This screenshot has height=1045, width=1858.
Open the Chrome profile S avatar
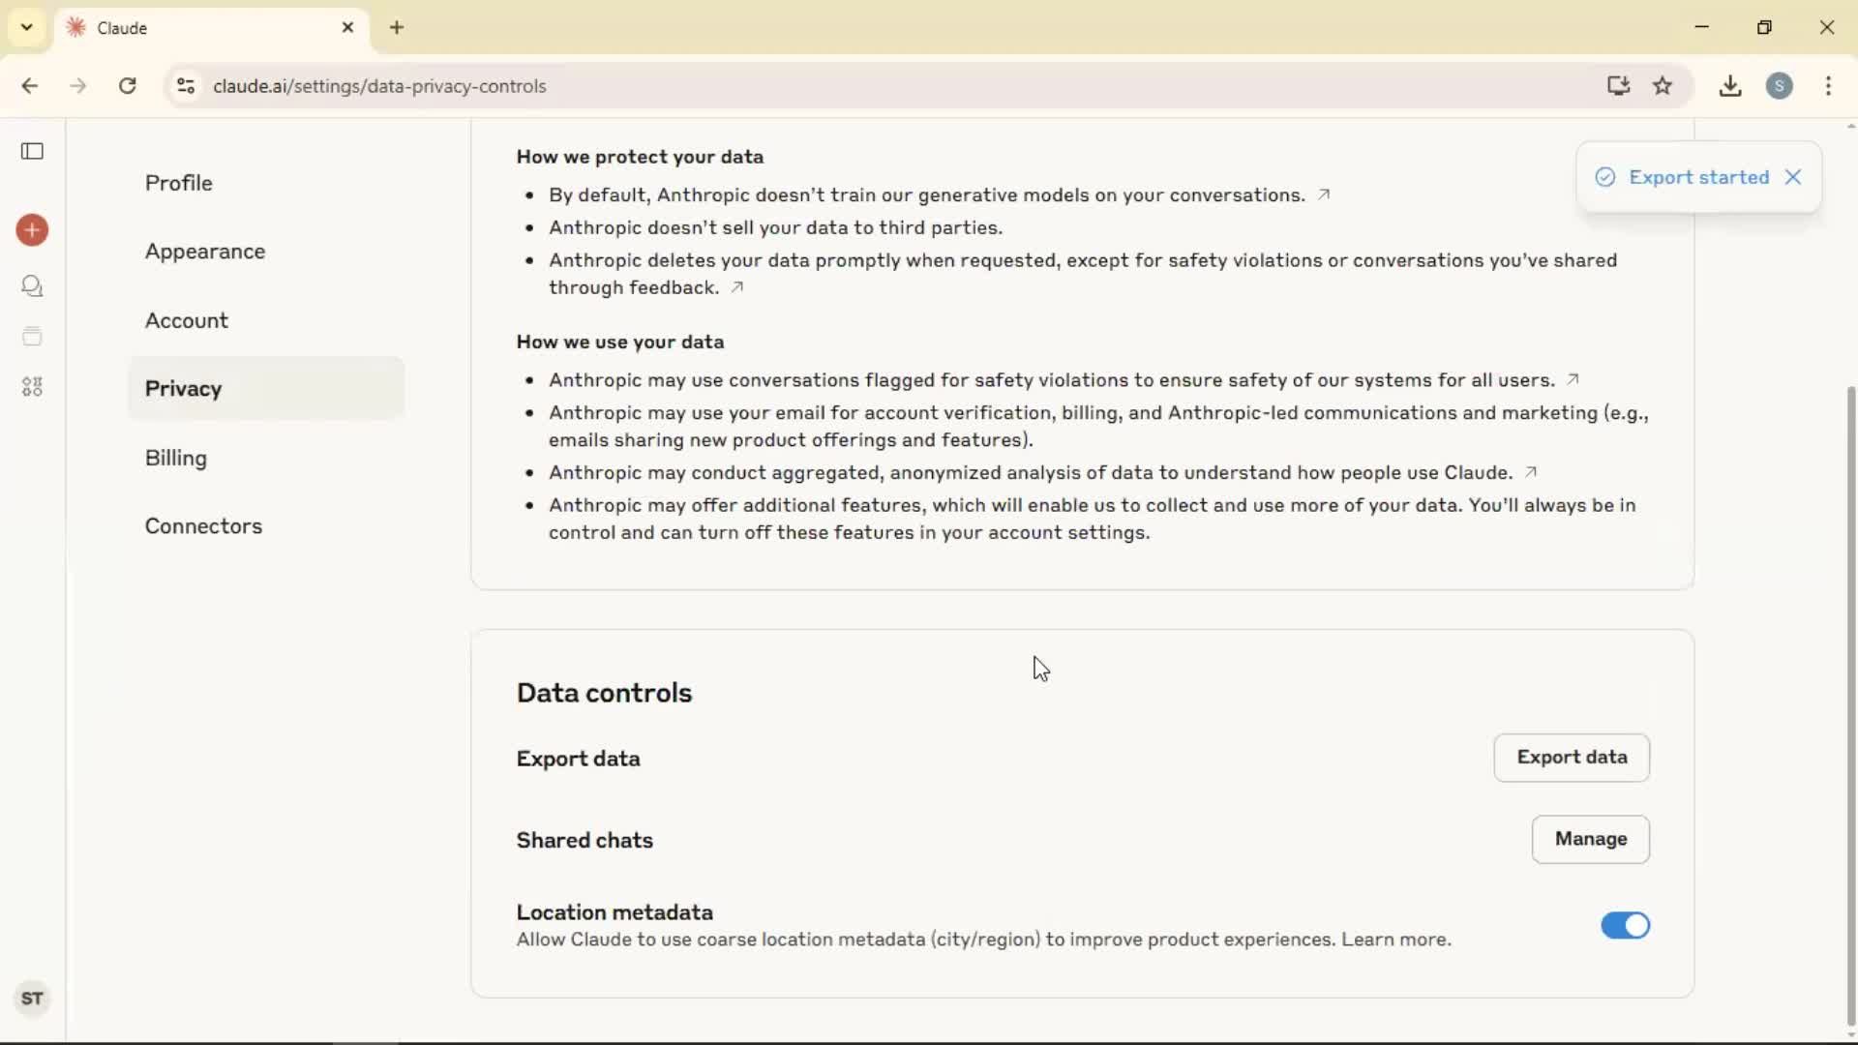pos(1780,86)
